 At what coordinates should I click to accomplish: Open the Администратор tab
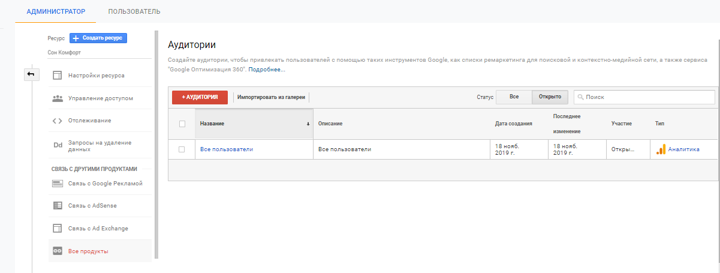pyautogui.click(x=56, y=11)
